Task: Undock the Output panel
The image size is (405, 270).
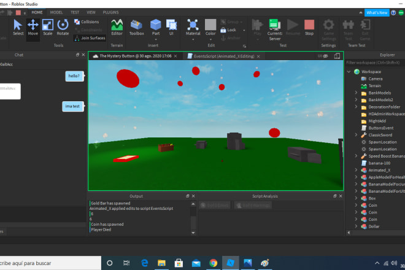Action: click(188, 196)
